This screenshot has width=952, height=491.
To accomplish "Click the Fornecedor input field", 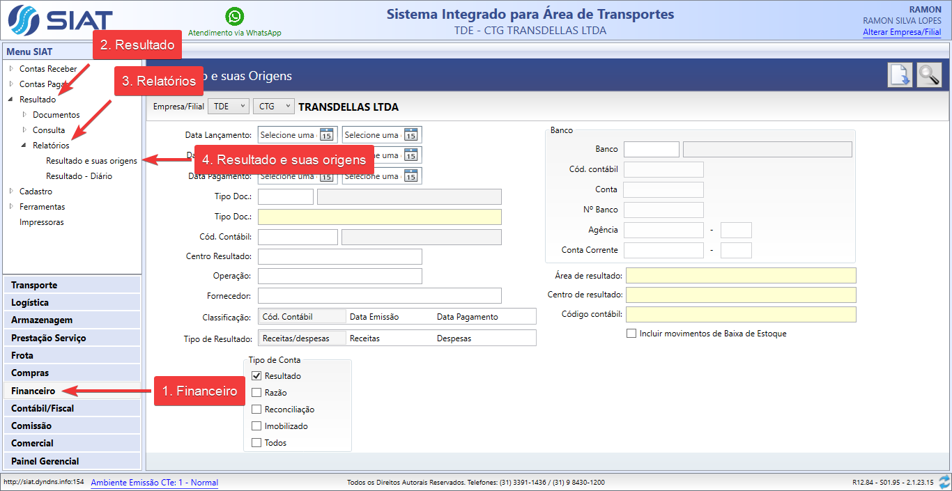I will tap(379, 296).
